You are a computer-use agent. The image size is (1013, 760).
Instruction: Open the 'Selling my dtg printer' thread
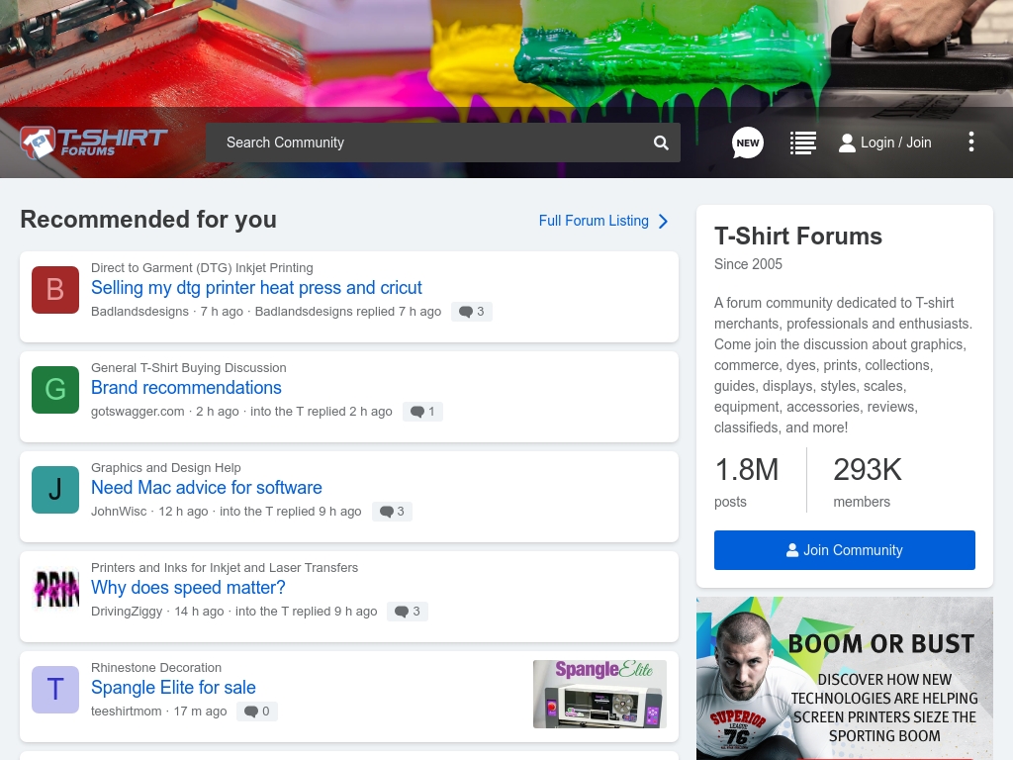256,288
